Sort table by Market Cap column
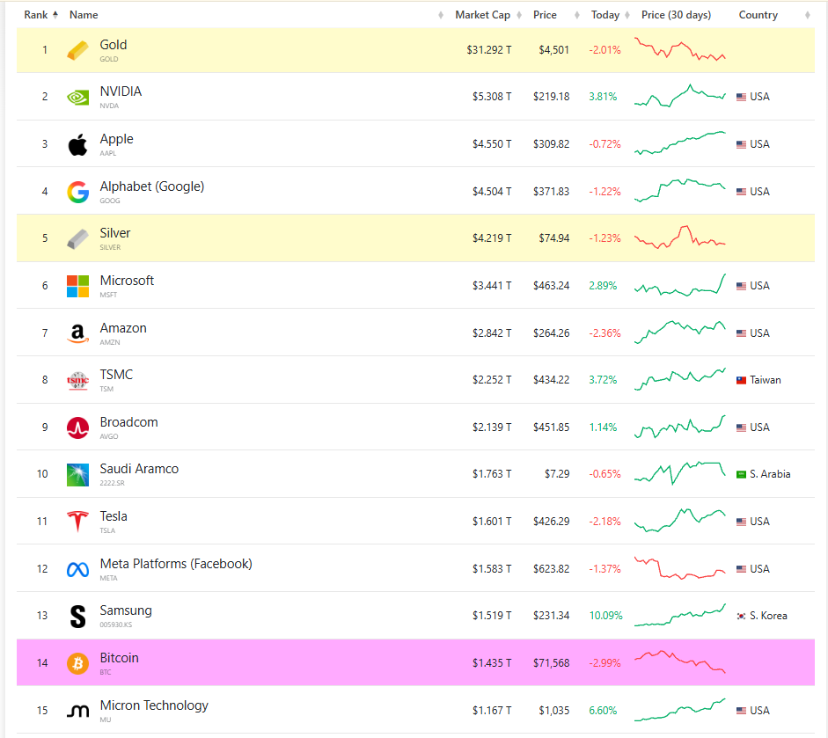 pos(488,15)
